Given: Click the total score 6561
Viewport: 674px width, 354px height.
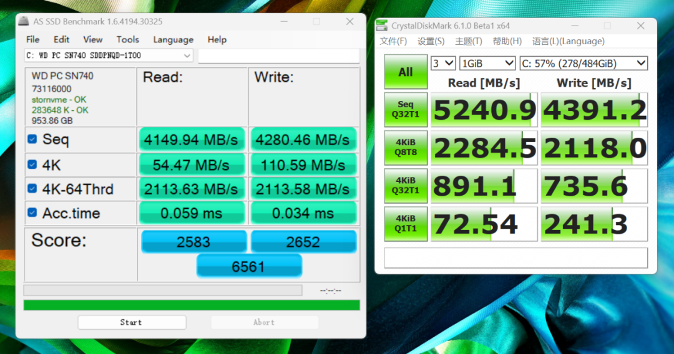Looking at the screenshot, I should click(249, 267).
